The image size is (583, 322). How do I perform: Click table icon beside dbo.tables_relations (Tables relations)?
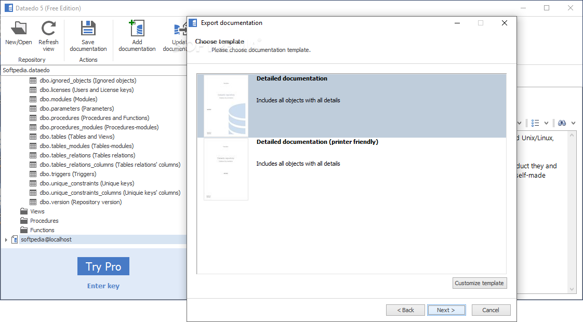33,155
